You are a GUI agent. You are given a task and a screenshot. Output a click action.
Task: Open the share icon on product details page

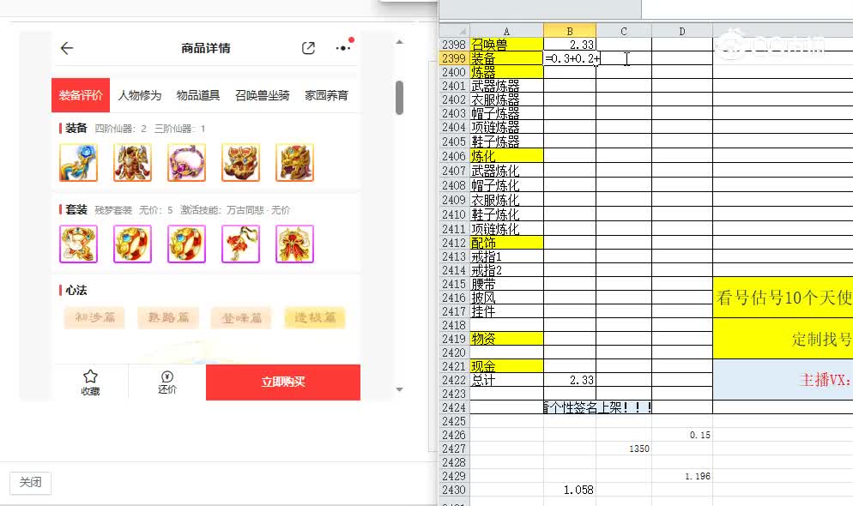tap(308, 48)
